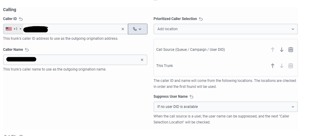Image resolution: width=310 pixels, height=136 pixels.
Task: Open the US flag country code selector
Action: tap(14, 29)
